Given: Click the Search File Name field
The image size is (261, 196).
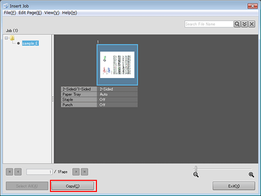Looking at the screenshot, I should [209, 24].
